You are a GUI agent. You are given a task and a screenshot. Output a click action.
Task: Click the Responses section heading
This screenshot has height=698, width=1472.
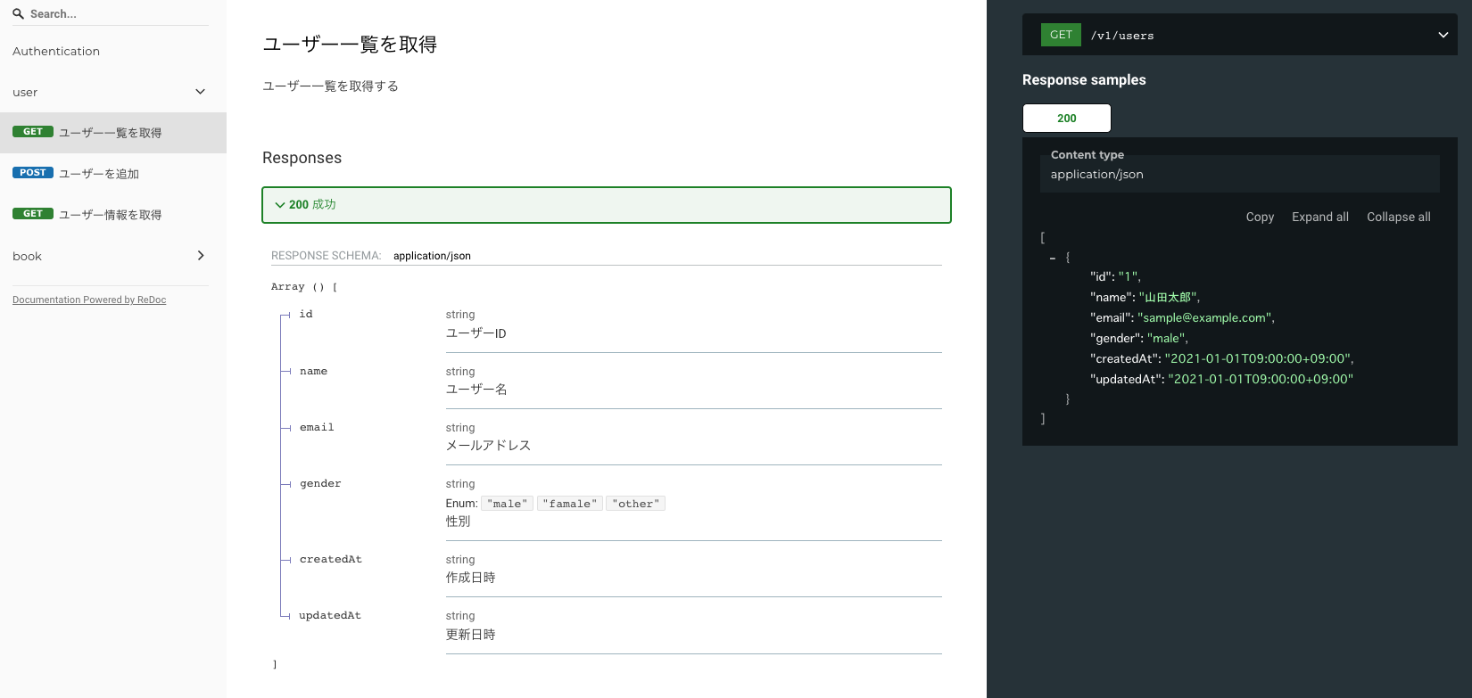[x=302, y=158]
